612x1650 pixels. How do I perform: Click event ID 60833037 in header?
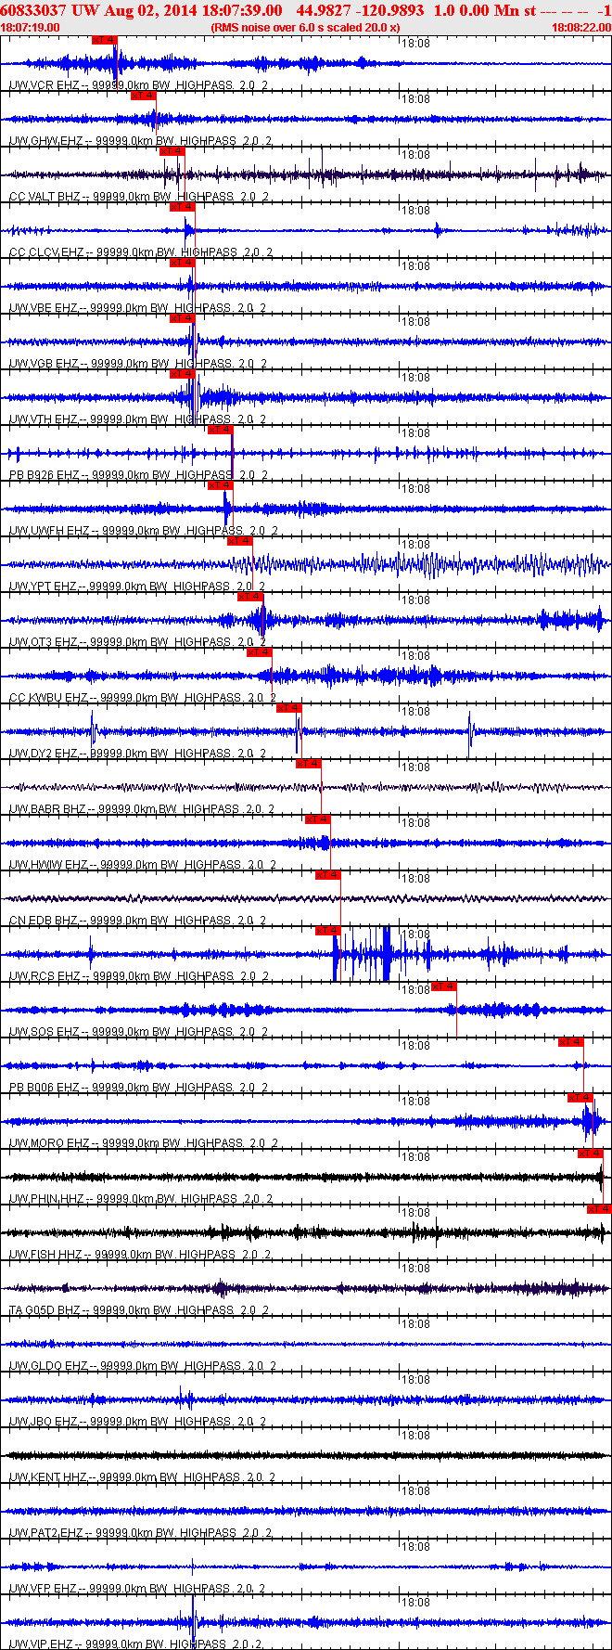point(32,10)
